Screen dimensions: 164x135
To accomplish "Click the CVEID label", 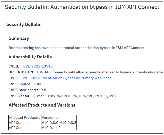I will (x=15, y=66).
